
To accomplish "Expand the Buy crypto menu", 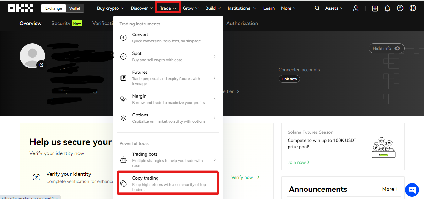I will (x=110, y=8).
